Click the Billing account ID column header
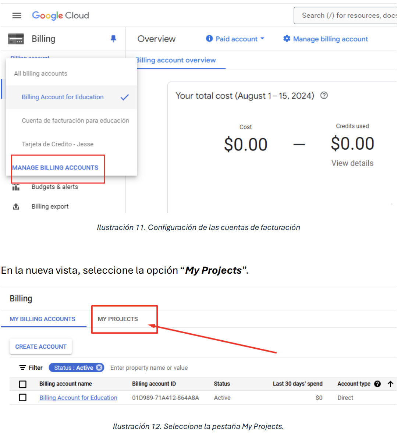This screenshot has height=437, width=401. (154, 384)
